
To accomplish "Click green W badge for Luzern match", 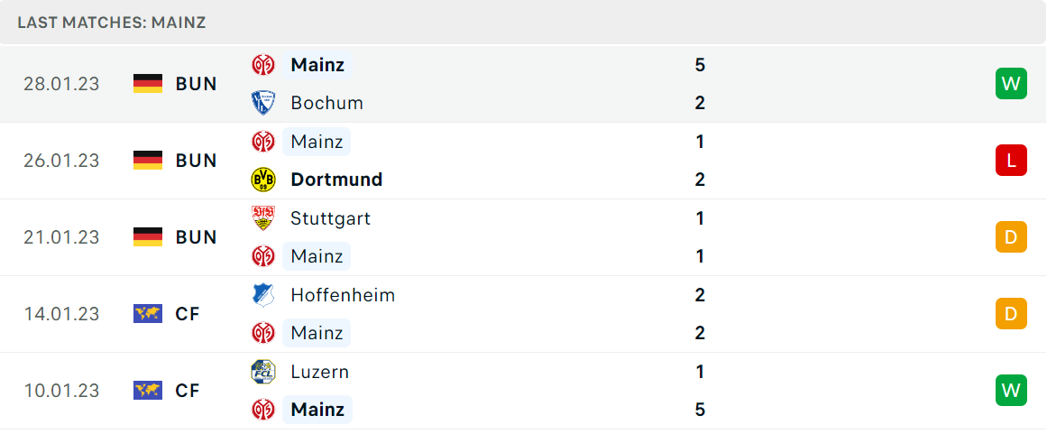I will pyautogui.click(x=1011, y=390).
